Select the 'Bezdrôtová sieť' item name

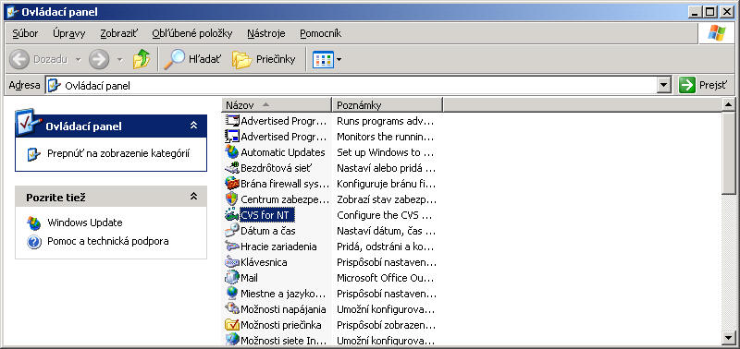(276, 168)
